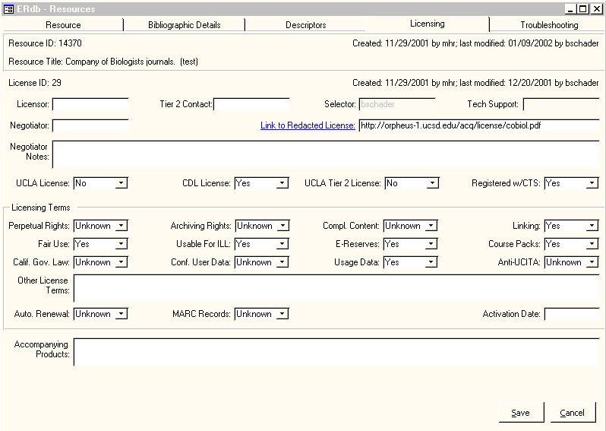Open the Link to Redacted License hyperlink
The image size is (606, 431).
[x=308, y=125]
